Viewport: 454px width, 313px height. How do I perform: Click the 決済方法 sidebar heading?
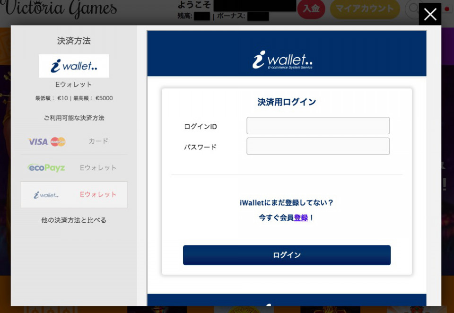coord(74,41)
